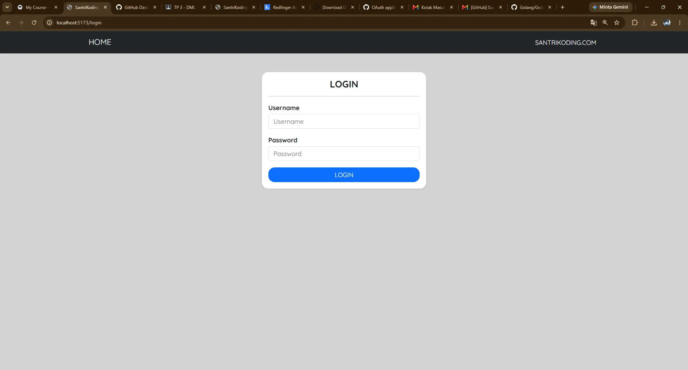The height and width of the screenshot is (370, 688).
Task: View site information icon in address bar
Action: pos(49,23)
